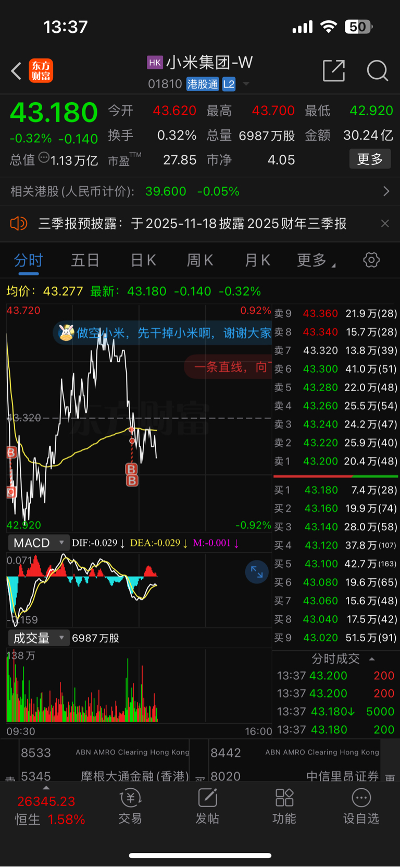The width and height of the screenshot is (400, 867).
Task: Open the MACD indicator dropdown
Action: [x=39, y=543]
